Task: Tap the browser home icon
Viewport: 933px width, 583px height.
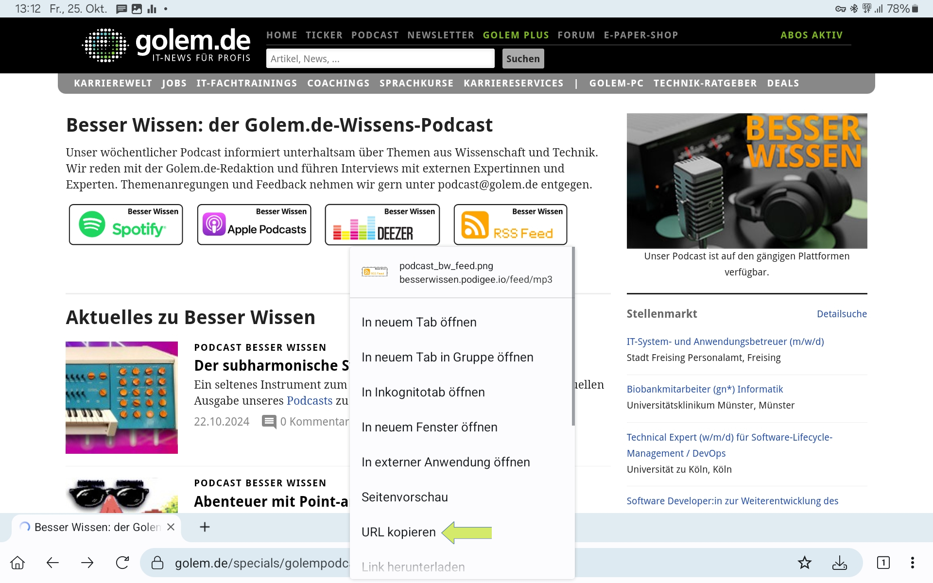Action: [x=17, y=563]
